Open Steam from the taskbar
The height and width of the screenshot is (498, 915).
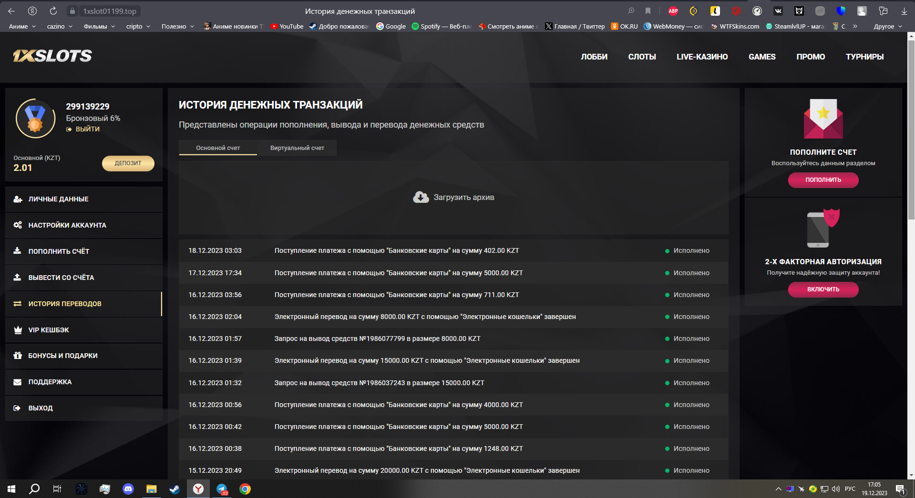pyautogui.click(x=175, y=489)
